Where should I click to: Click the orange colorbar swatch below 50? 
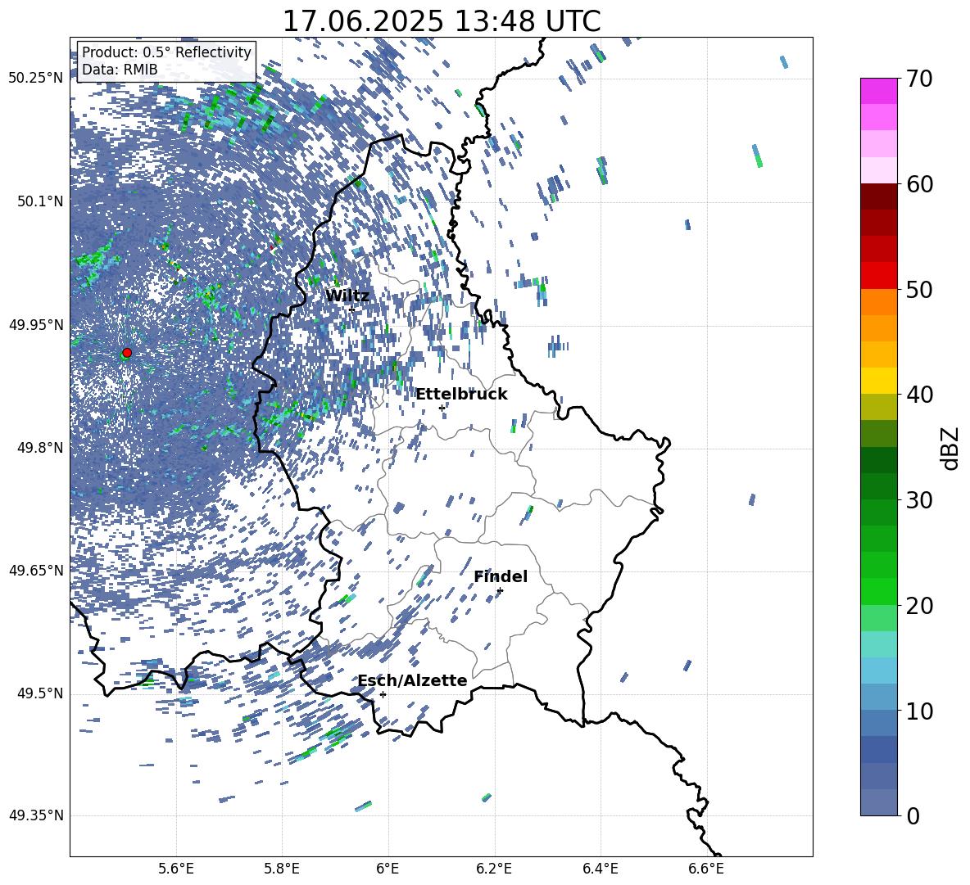tap(879, 302)
